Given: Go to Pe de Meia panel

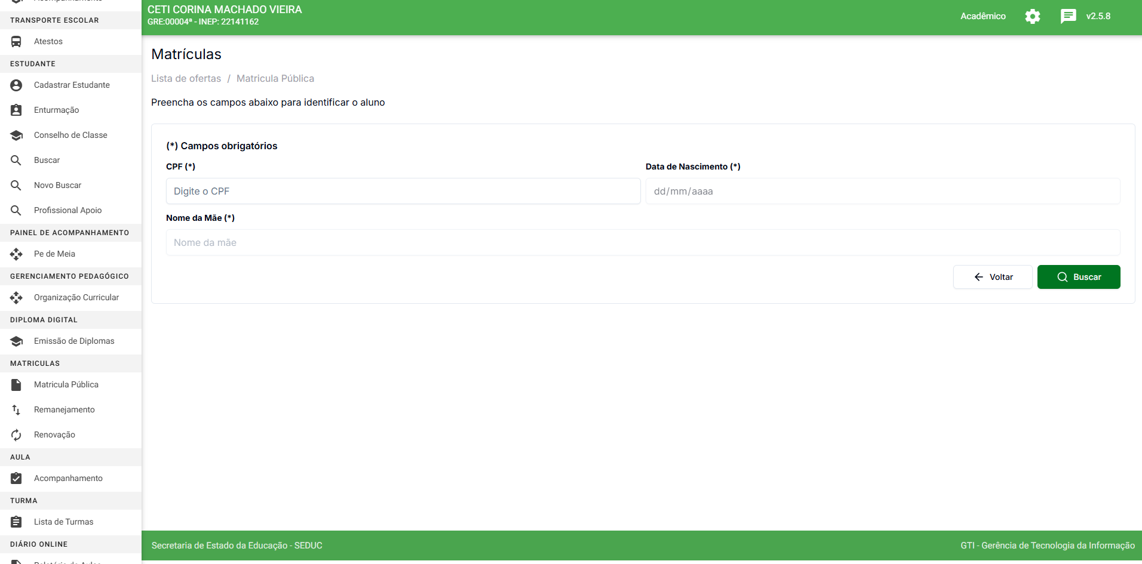Looking at the screenshot, I should [54, 254].
